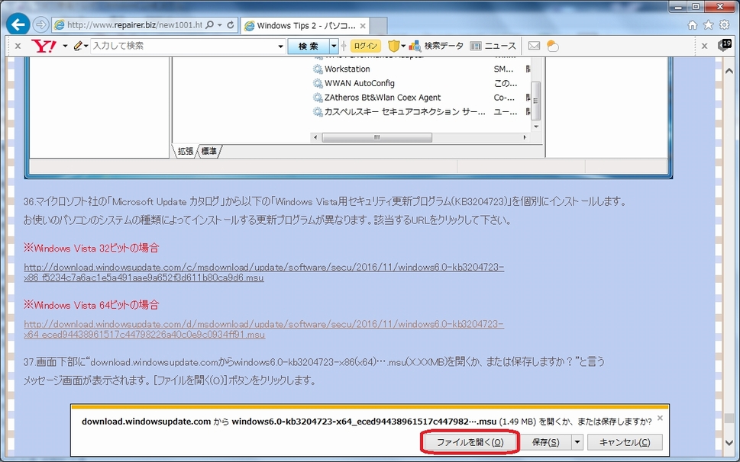Click the address bar search magnifier icon
Screen dimensions: 740x462
tap(210, 24)
